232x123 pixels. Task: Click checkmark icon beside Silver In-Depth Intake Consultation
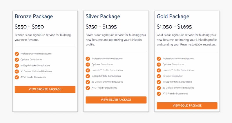tap(88, 76)
